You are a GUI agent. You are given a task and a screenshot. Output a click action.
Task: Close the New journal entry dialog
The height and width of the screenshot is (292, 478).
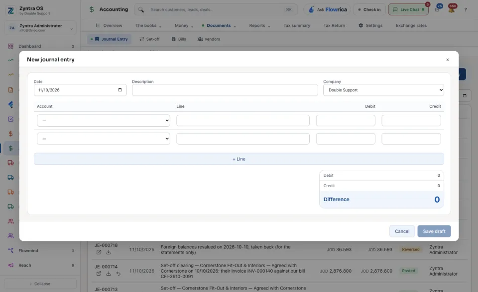tap(448, 60)
